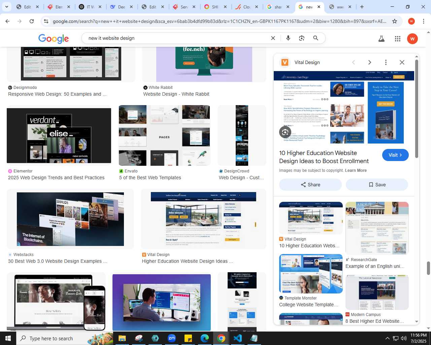The image size is (431, 345).
Task: Open Zoom from the taskbar
Action: coord(172,338)
